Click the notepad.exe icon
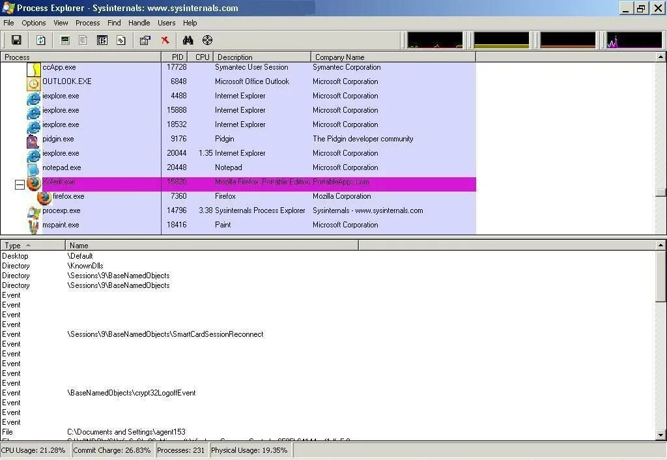The width and height of the screenshot is (667, 460). point(33,169)
